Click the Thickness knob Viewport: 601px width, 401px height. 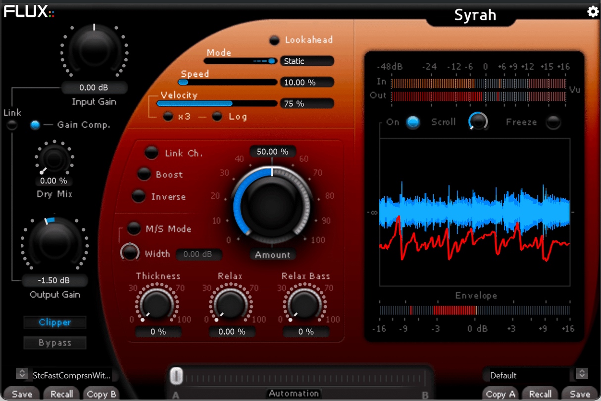tap(157, 304)
